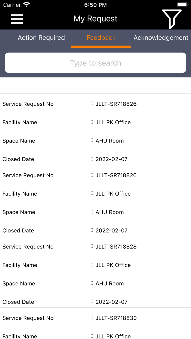Tap the AHU Room space name
This screenshot has width=191, height=339.
click(x=109, y=141)
